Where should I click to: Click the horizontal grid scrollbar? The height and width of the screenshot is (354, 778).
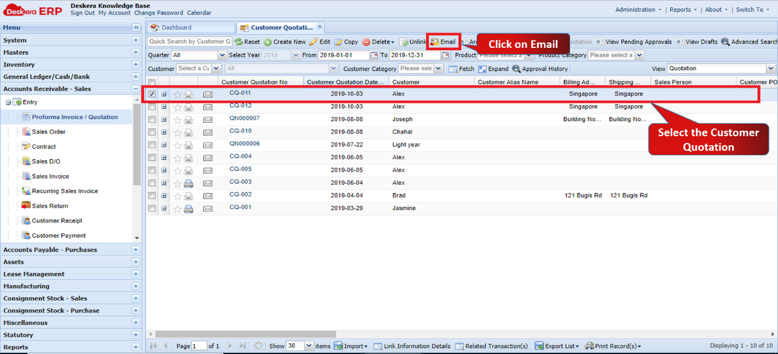click(x=246, y=334)
